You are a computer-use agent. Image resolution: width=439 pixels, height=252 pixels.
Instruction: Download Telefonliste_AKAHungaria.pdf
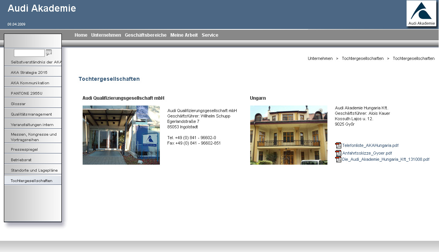click(x=370, y=145)
